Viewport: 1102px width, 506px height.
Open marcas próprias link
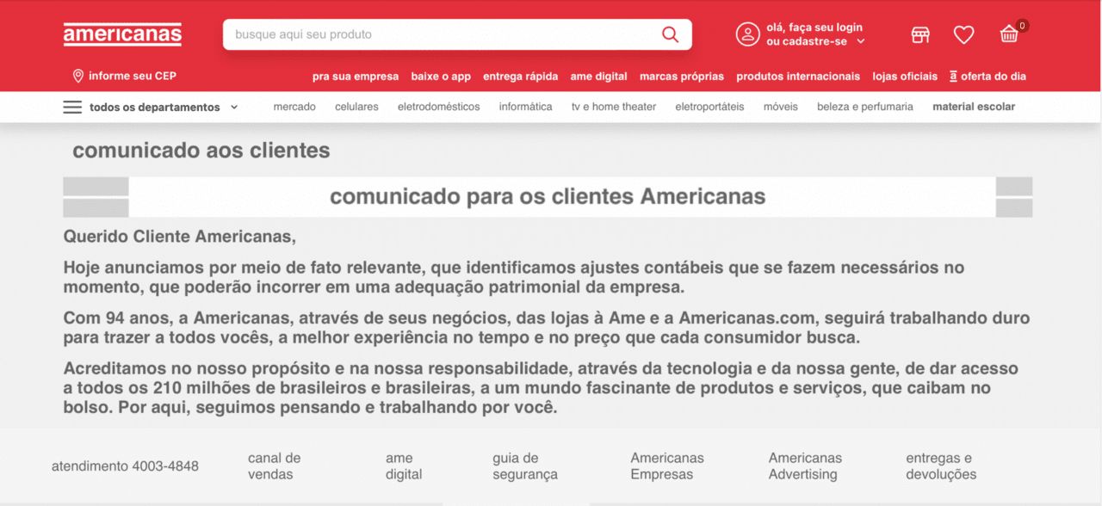point(682,76)
